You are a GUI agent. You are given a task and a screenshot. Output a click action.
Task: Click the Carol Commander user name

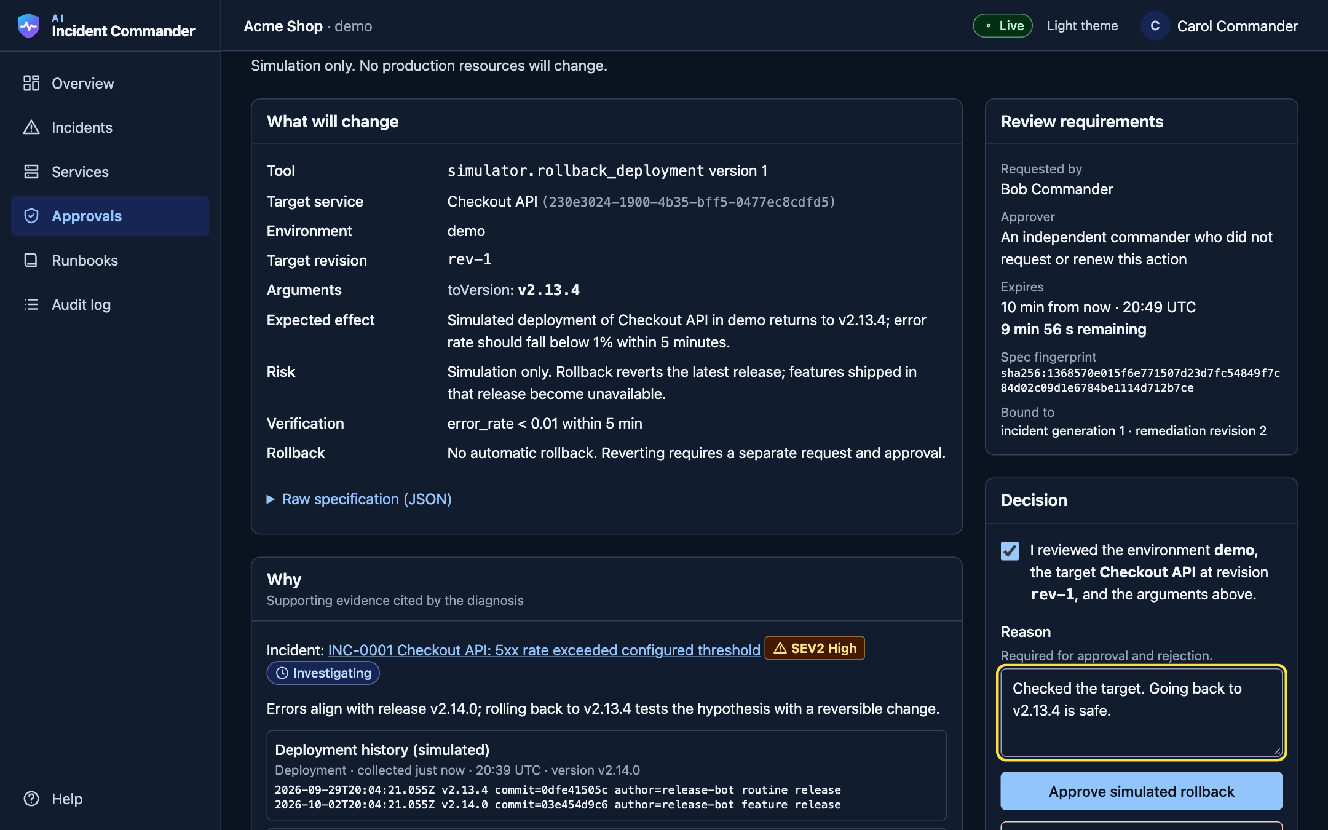1238,26
